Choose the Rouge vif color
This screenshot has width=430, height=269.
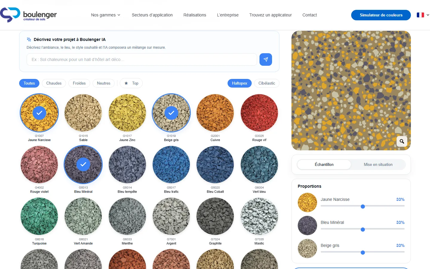tap(259, 113)
